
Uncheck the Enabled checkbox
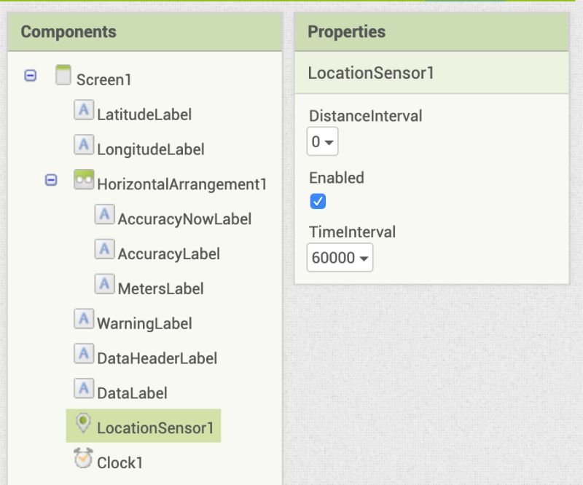coord(318,202)
